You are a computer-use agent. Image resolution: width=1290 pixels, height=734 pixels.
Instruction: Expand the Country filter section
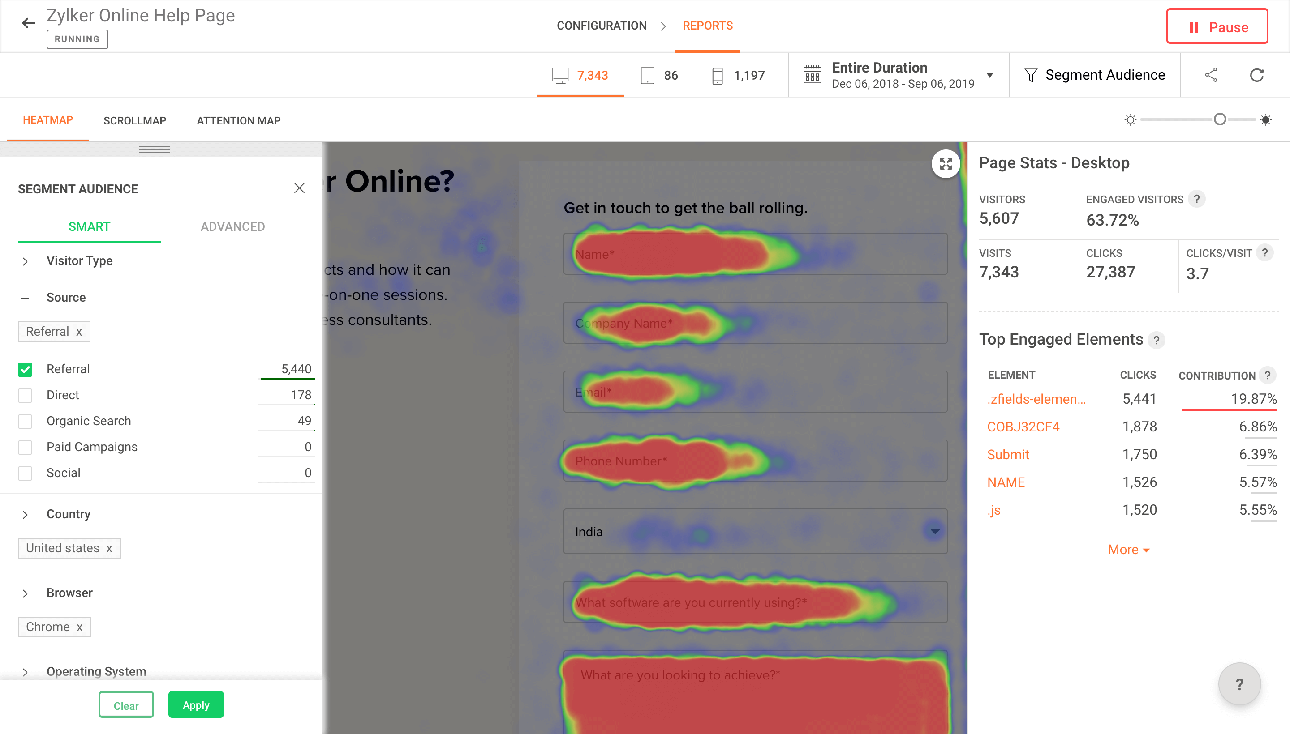point(25,514)
